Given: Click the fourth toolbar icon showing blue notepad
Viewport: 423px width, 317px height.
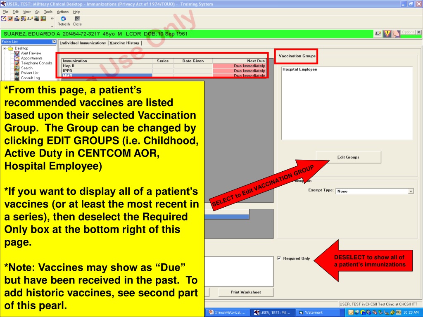Looking at the screenshot, I should point(23,19).
